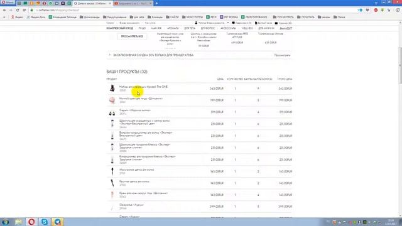Viewport: 402px width, 226px height.
Task: Open ДЛЯ ТЕЛА menu
Action: point(190,28)
